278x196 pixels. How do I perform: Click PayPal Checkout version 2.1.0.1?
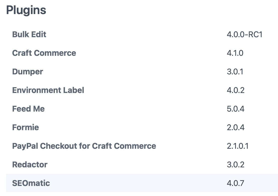coord(238,146)
